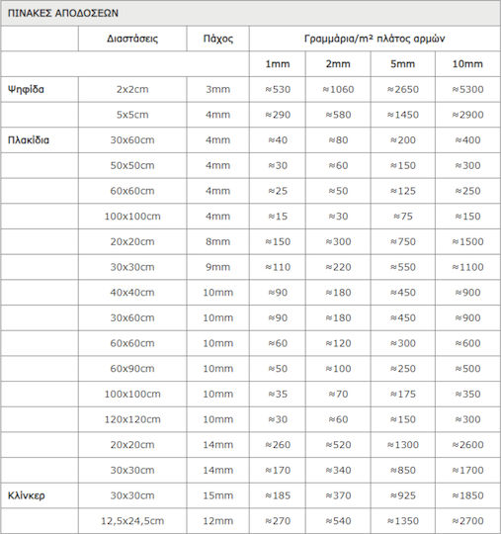Select the Πλακίδια row label
The width and height of the screenshot is (501, 534).
point(29,140)
